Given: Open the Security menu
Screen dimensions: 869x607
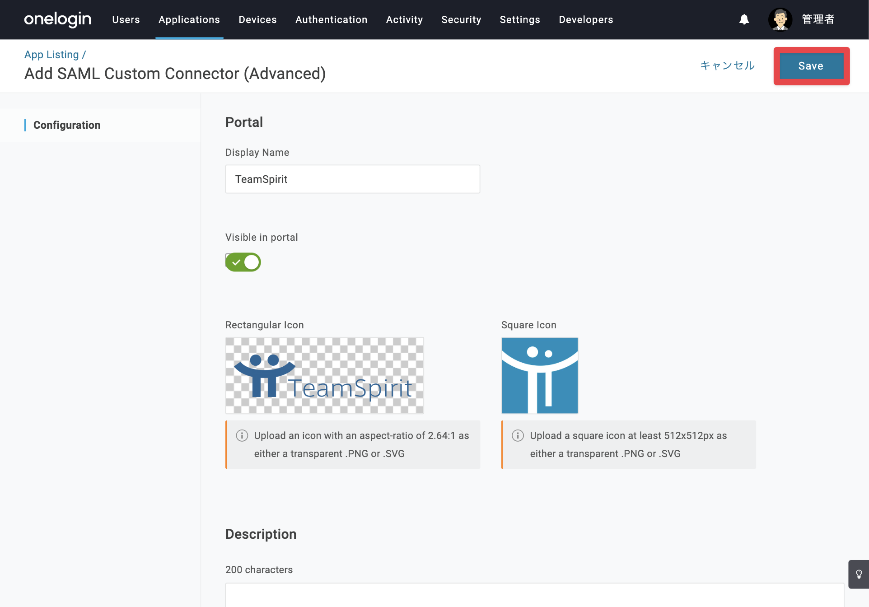Looking at the screenshot, I should [x=461, y=19].
